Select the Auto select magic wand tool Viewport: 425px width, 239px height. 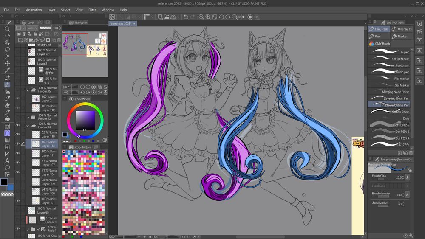pyautogui.click(x=7, y=56)
